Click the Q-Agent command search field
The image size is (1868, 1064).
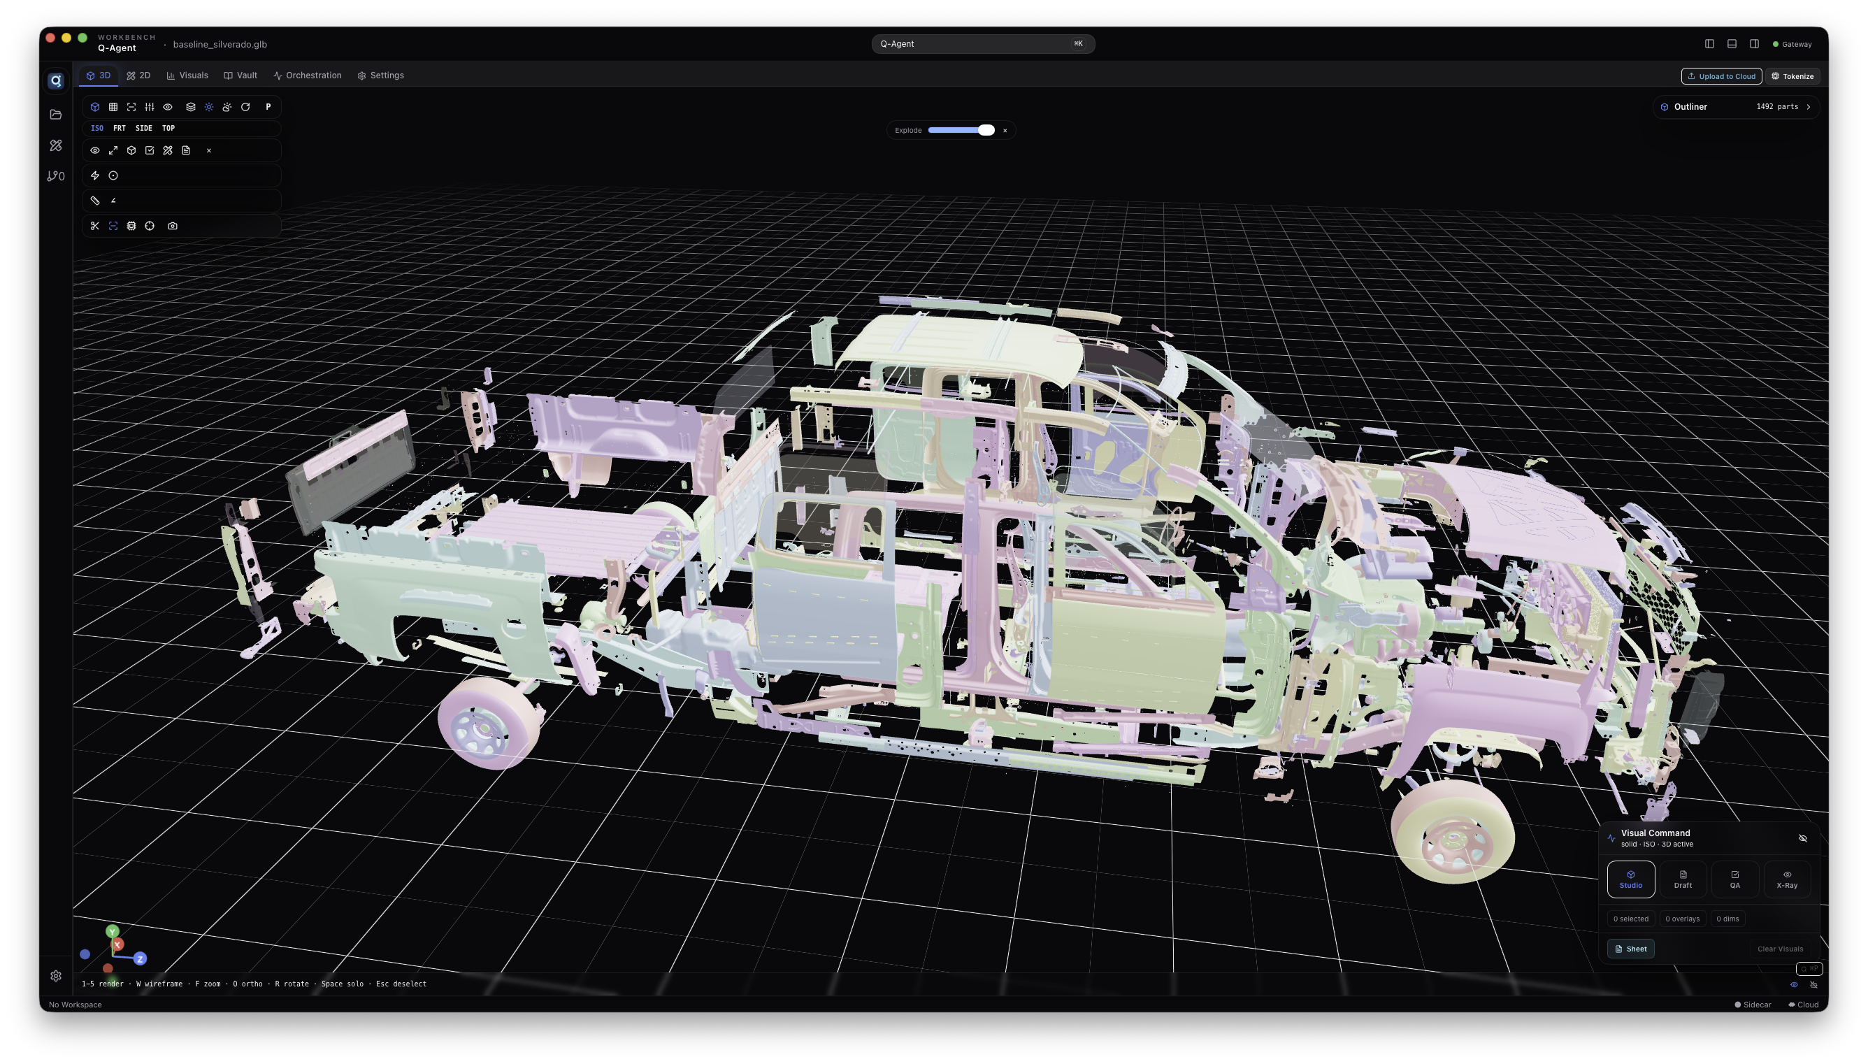click(x=982, y=44)
